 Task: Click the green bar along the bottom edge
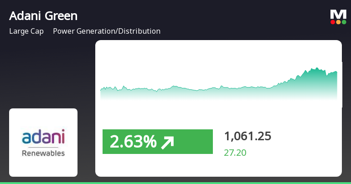[x=175, y=183]
